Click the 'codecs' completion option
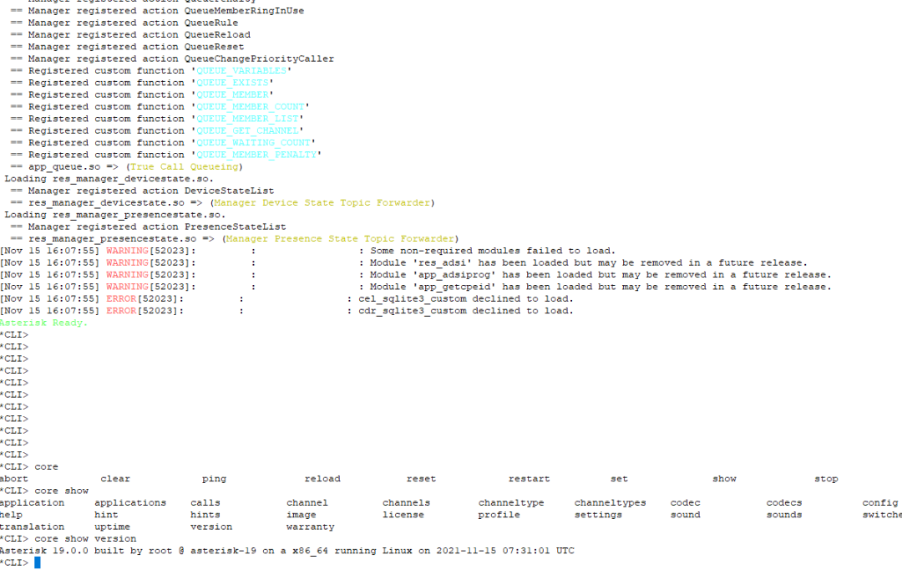The width and height of the screenshot is (902, 570). click(784, 503)
